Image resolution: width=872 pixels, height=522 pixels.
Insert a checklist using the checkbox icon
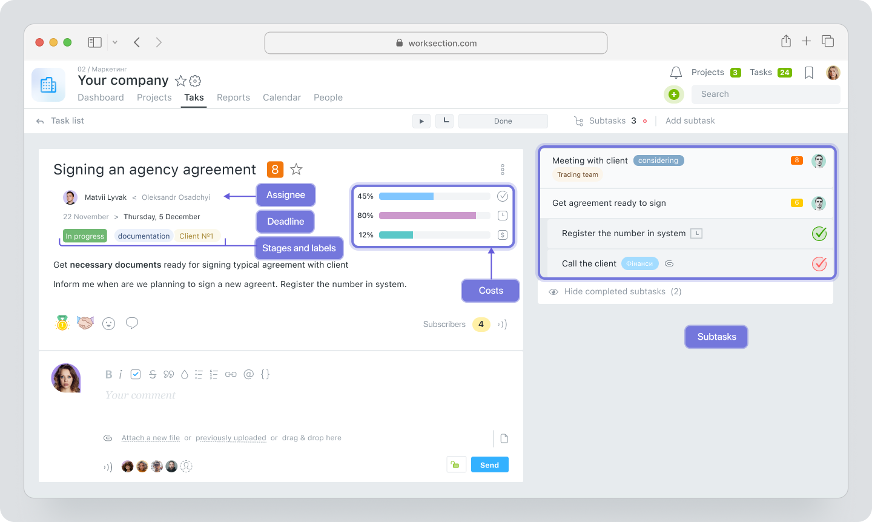point(136,374)
